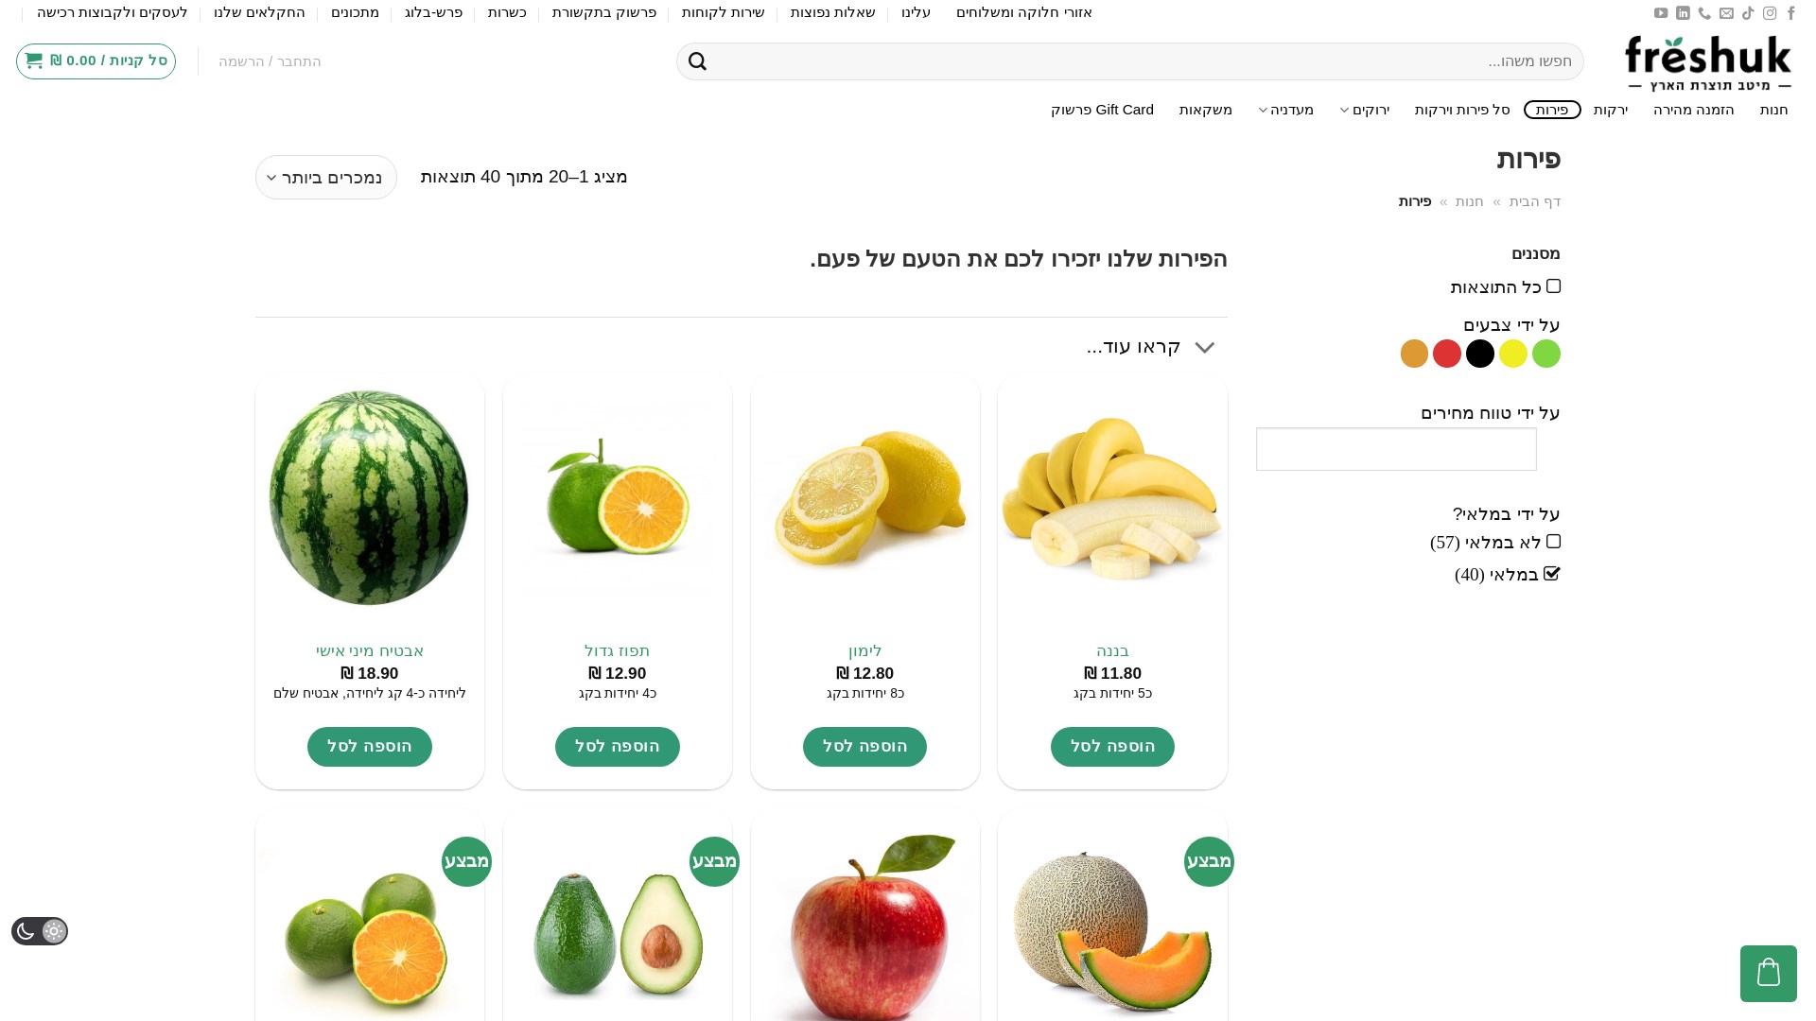1816x1021 pixels.
Task: Open the YouTube channel icon
Action: click(x=1661, y=13)
